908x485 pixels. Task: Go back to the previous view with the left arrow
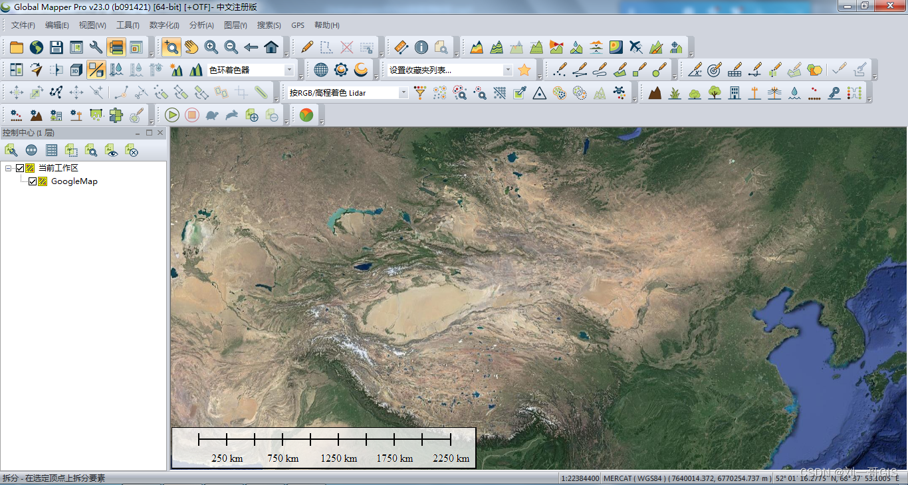click(251, 47)
